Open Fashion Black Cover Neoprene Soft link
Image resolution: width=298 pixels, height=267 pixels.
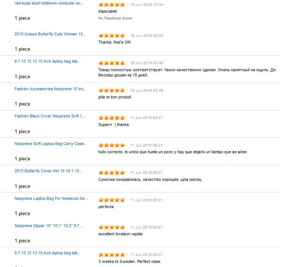click(x=50, y=116)
